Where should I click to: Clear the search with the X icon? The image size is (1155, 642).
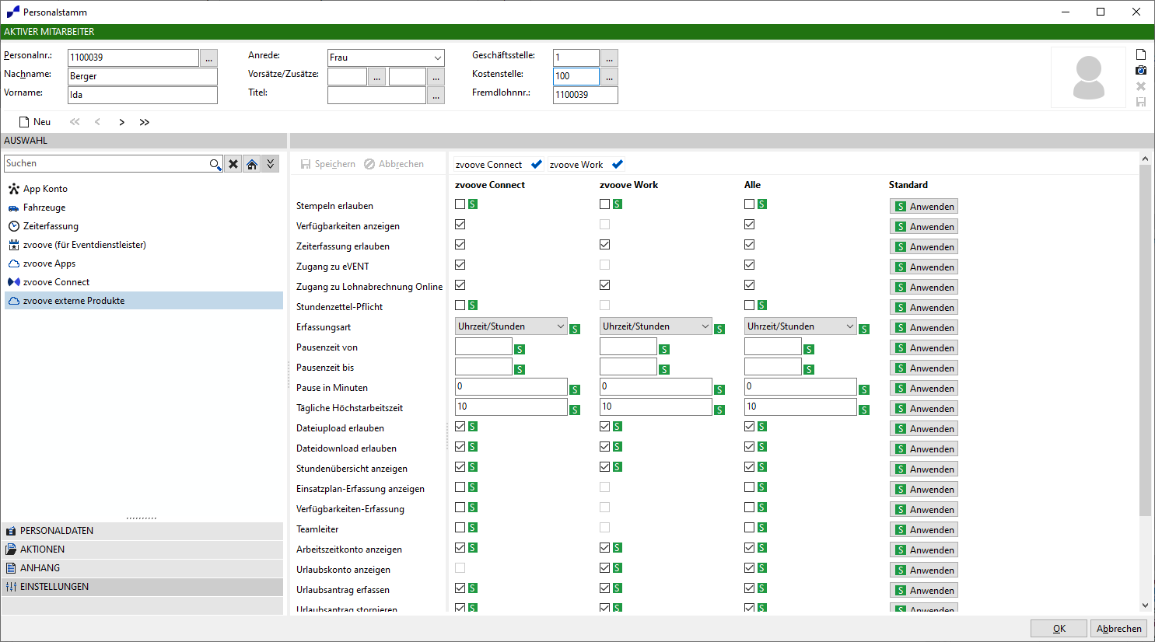(x=233, y=164)
